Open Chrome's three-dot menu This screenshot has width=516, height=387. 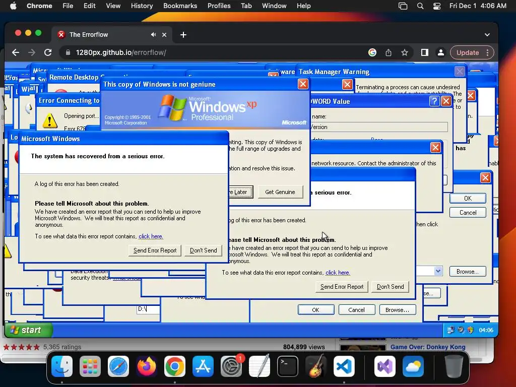[488, 52]
